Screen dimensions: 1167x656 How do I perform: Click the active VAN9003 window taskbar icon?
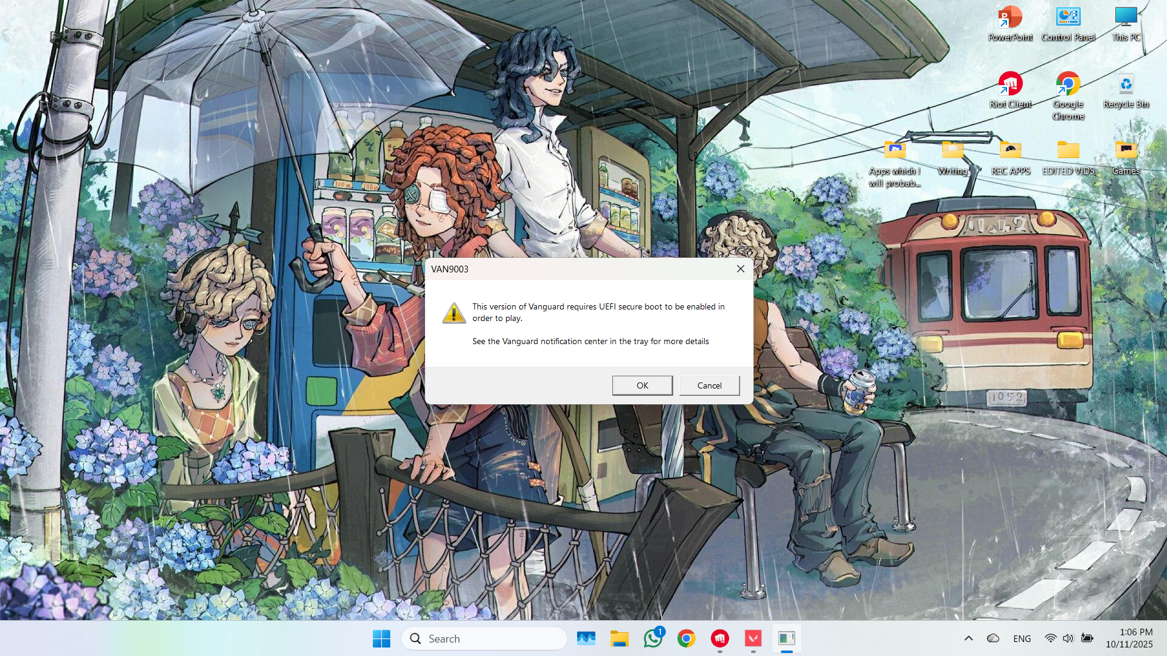(786, 638)
